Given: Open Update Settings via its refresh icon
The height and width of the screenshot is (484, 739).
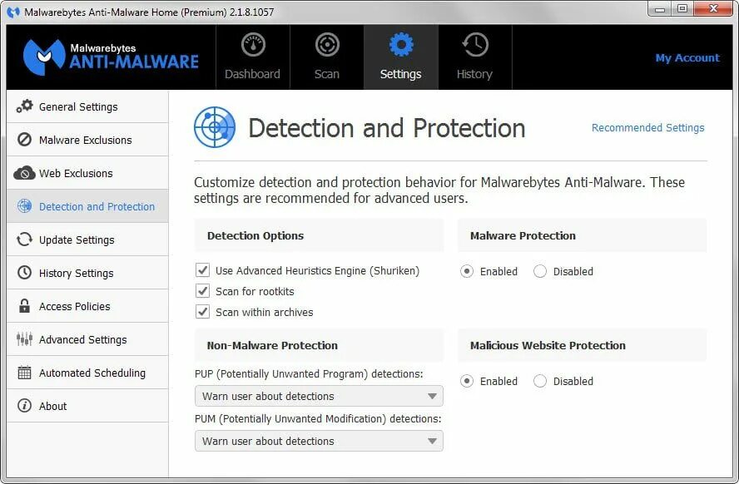Looking at the screenshot, I should tap(23, 240).
